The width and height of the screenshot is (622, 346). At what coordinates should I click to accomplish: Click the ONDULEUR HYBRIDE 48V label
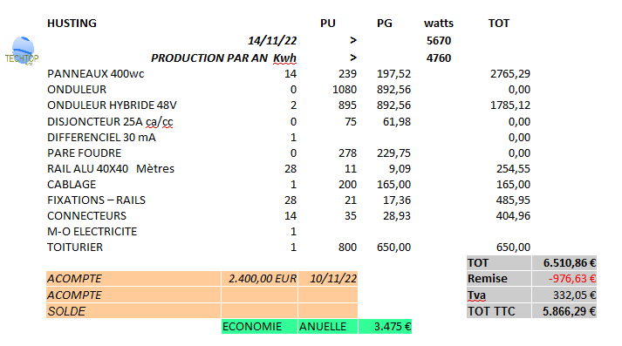click(112, 105)
